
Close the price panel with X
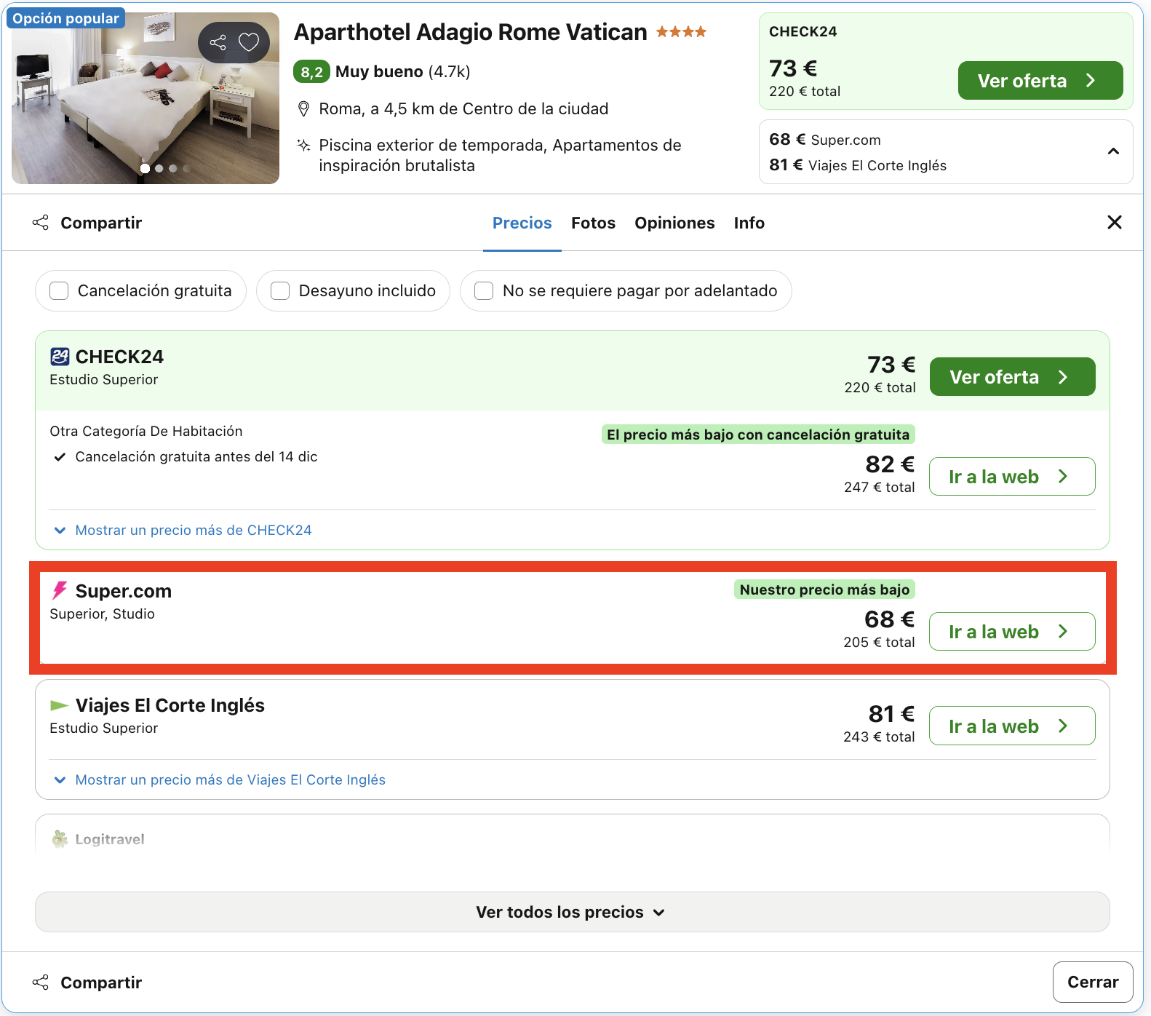click(1114, 222)
